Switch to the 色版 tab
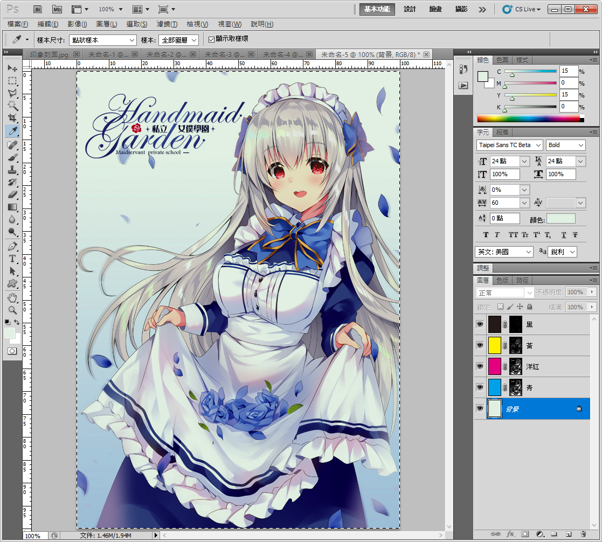This screenshot has width=602, height=542. [x=502, y=281]
